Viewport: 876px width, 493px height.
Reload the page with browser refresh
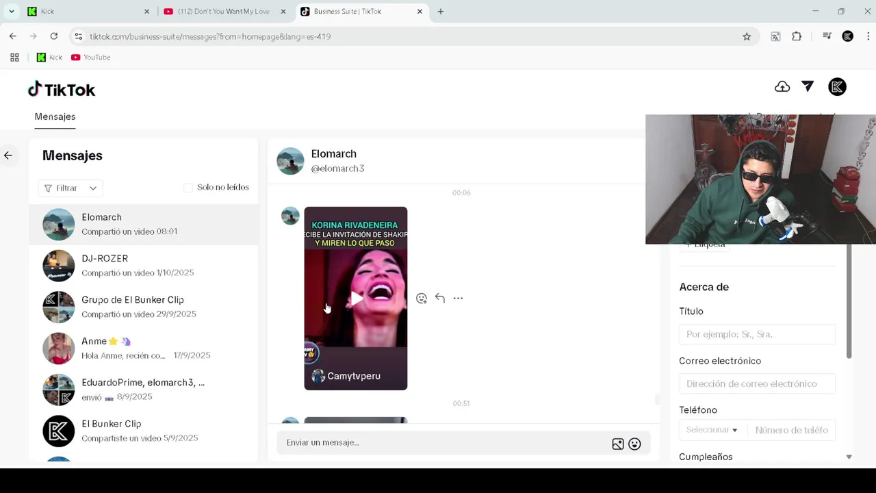pyautogui.click(x=53, y=36)
